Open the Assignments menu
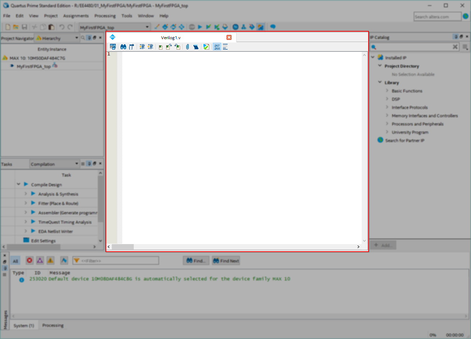Screen dimensions: 471x339 [x=76, y=16]
